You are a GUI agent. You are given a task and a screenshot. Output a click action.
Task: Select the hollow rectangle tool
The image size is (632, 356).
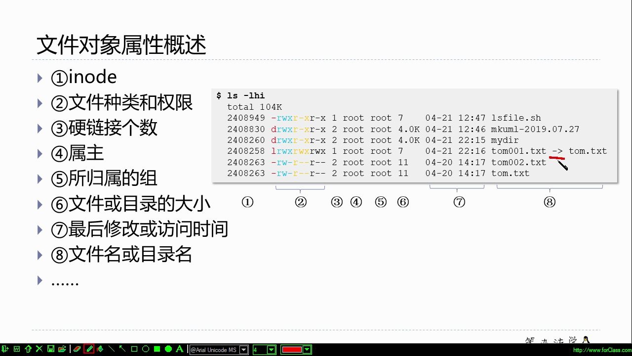tap(134, 349)
